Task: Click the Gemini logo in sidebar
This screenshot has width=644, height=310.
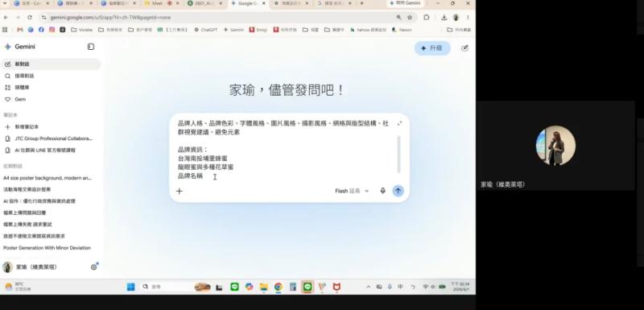Action: (x=19, y=47)
